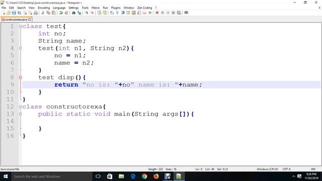Viewport: 322px width, 181px height.
Task: Toggle the indent guide icon
Action: point(123,13)
